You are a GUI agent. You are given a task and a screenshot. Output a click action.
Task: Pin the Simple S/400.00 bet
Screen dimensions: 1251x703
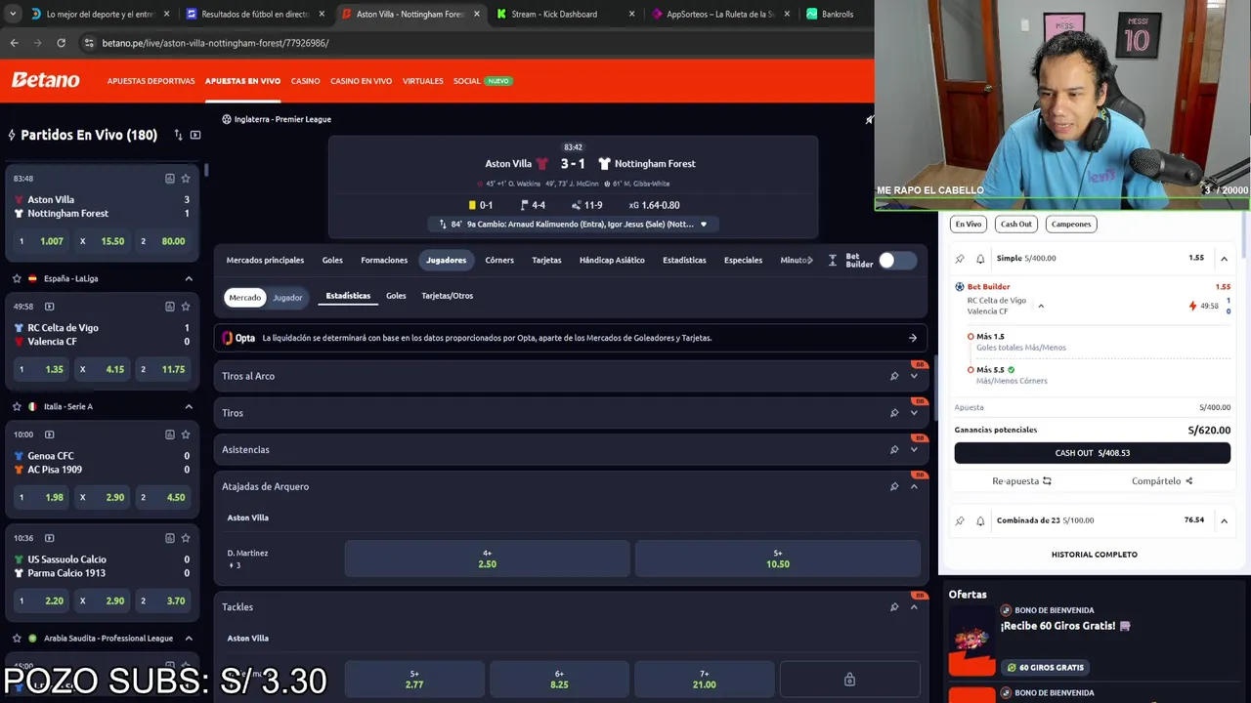tap(960, 259)
